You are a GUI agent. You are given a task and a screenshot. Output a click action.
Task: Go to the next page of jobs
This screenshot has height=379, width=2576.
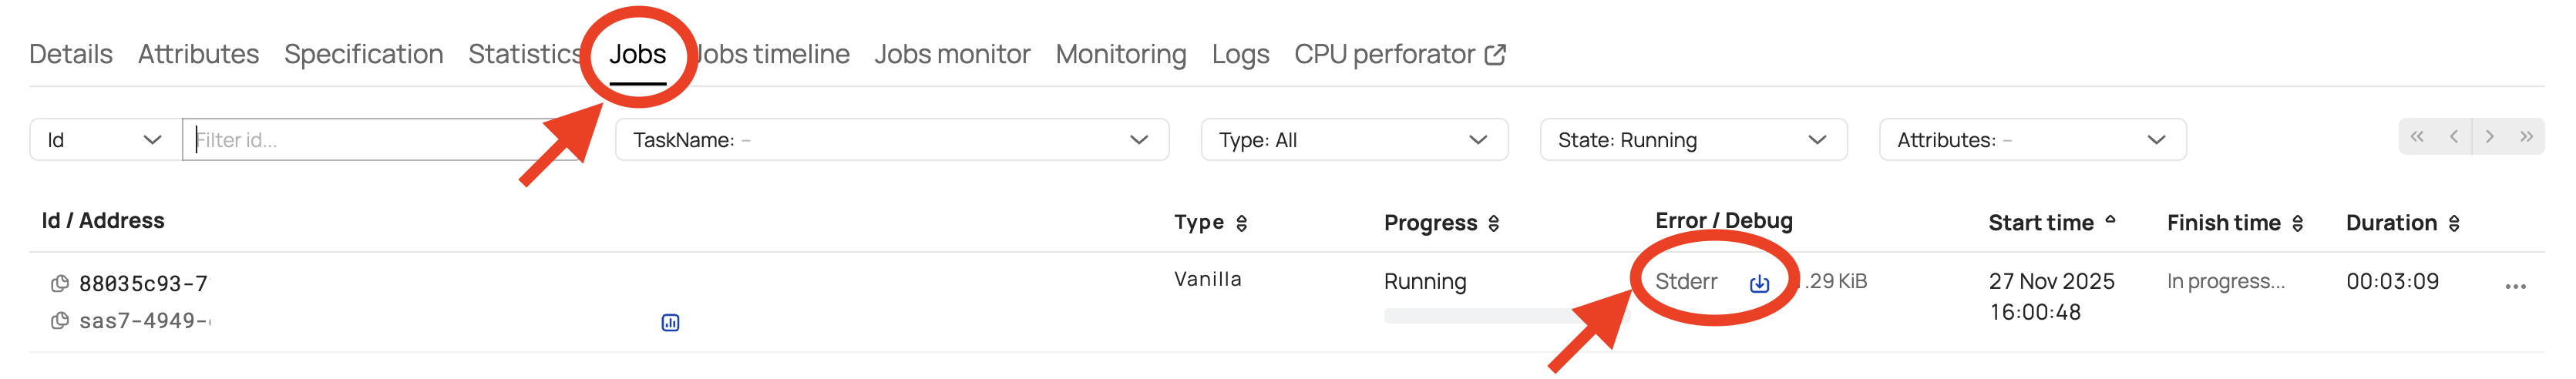[2489, 137]
